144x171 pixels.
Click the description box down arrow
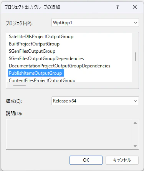coord(135,146)
